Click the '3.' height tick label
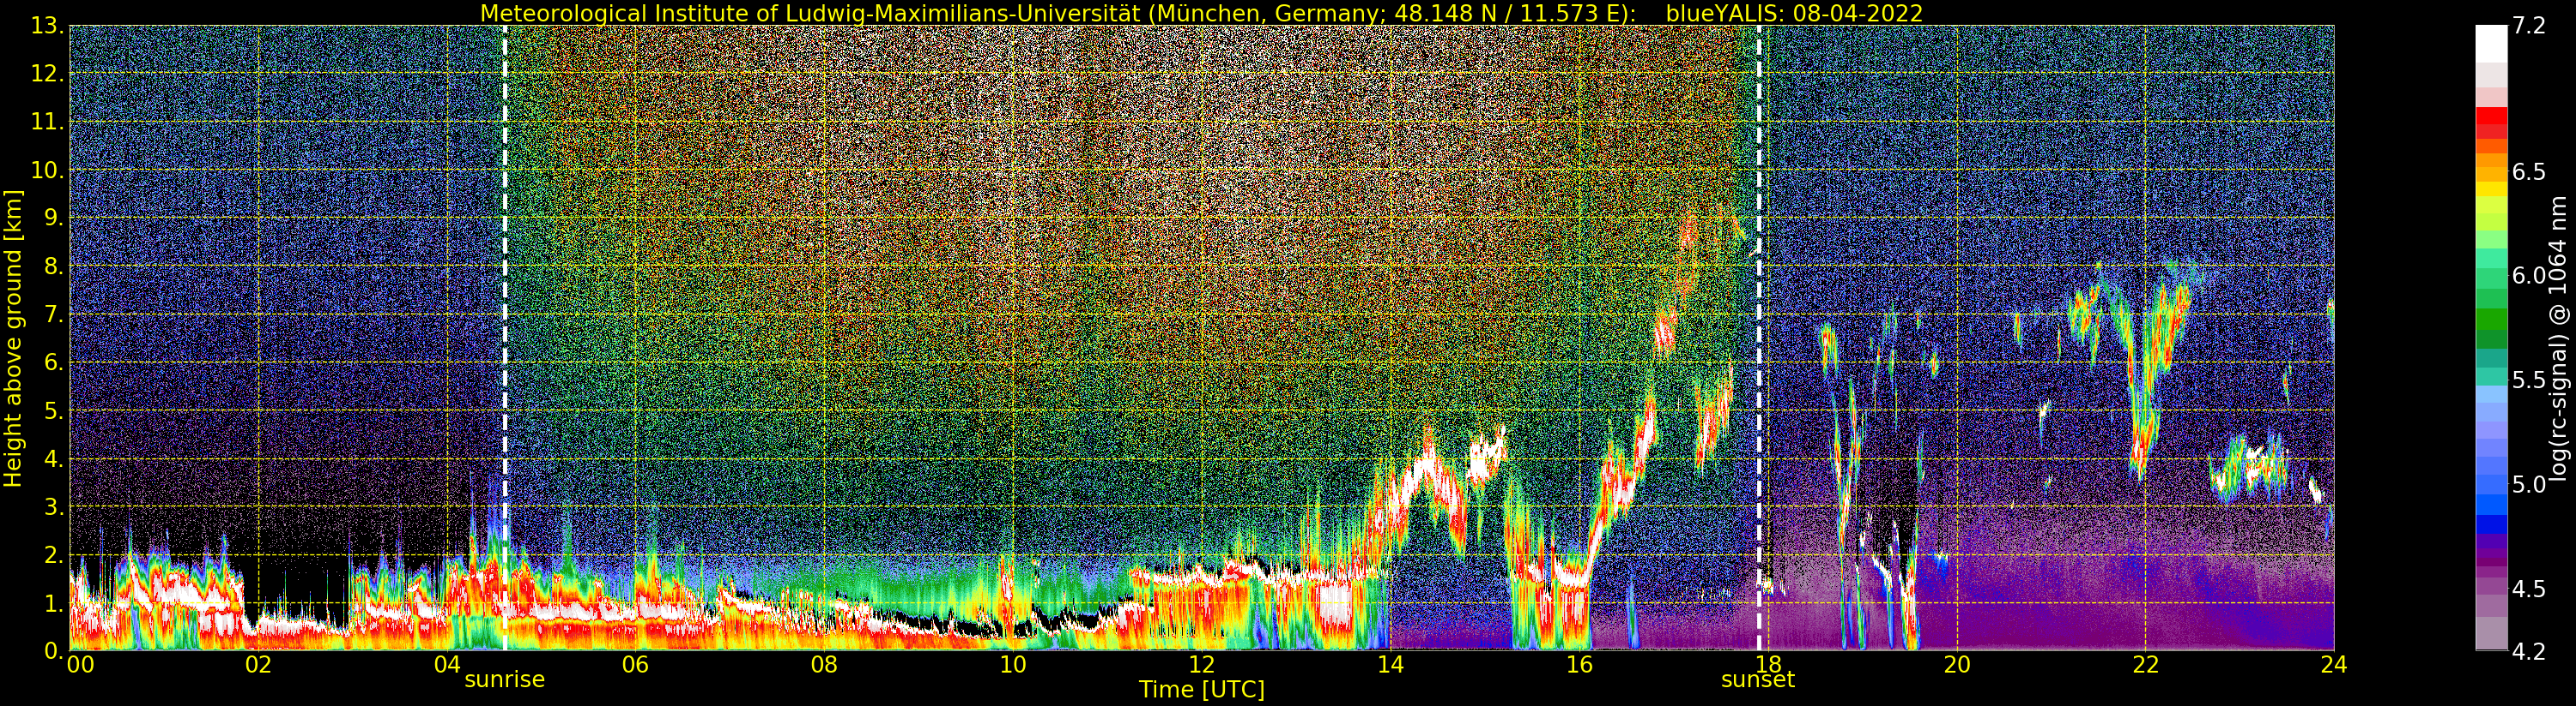Screen dimensions: 2576x706 click(x=54, y=506)
